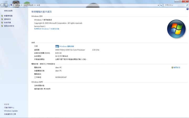Click the deer-PC value next to 電腦名稱
The image size is (189, 118).
[59, 68]
